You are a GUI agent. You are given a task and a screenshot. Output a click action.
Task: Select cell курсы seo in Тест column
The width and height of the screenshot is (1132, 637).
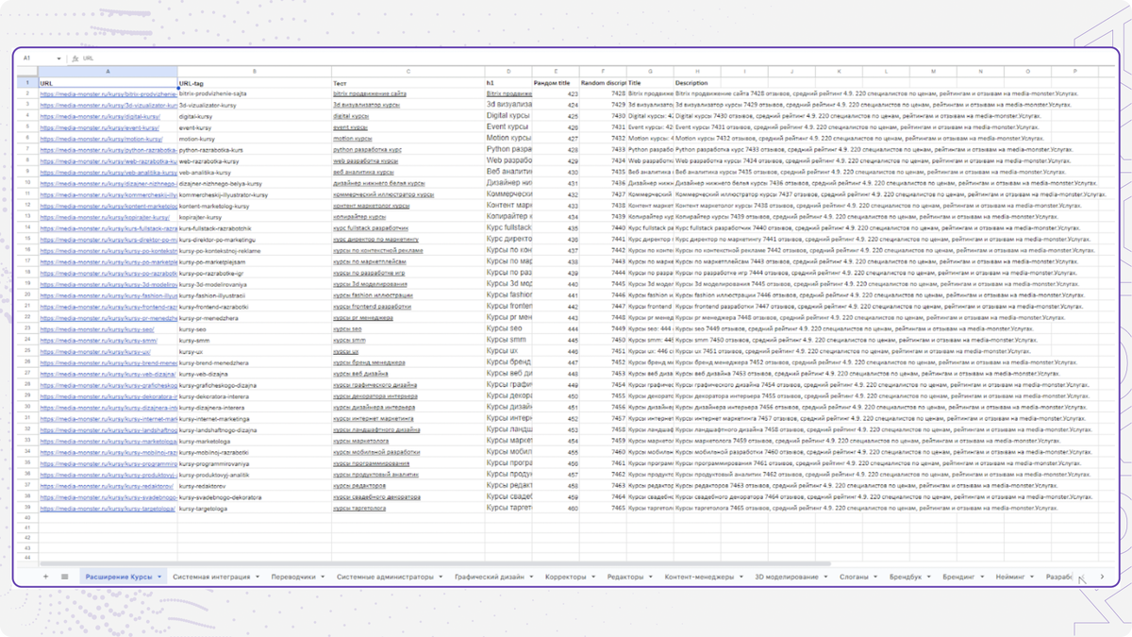click(408, 329)
